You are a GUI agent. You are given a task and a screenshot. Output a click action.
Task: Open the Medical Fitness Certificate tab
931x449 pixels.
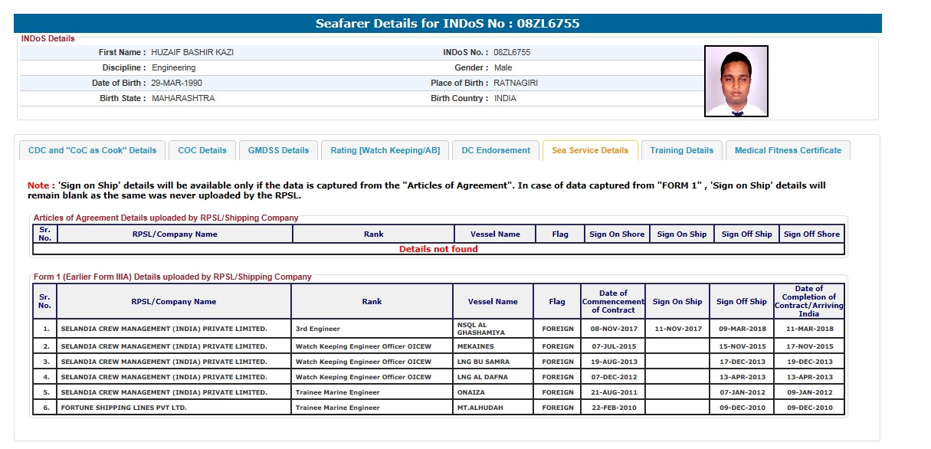(787, 150)
